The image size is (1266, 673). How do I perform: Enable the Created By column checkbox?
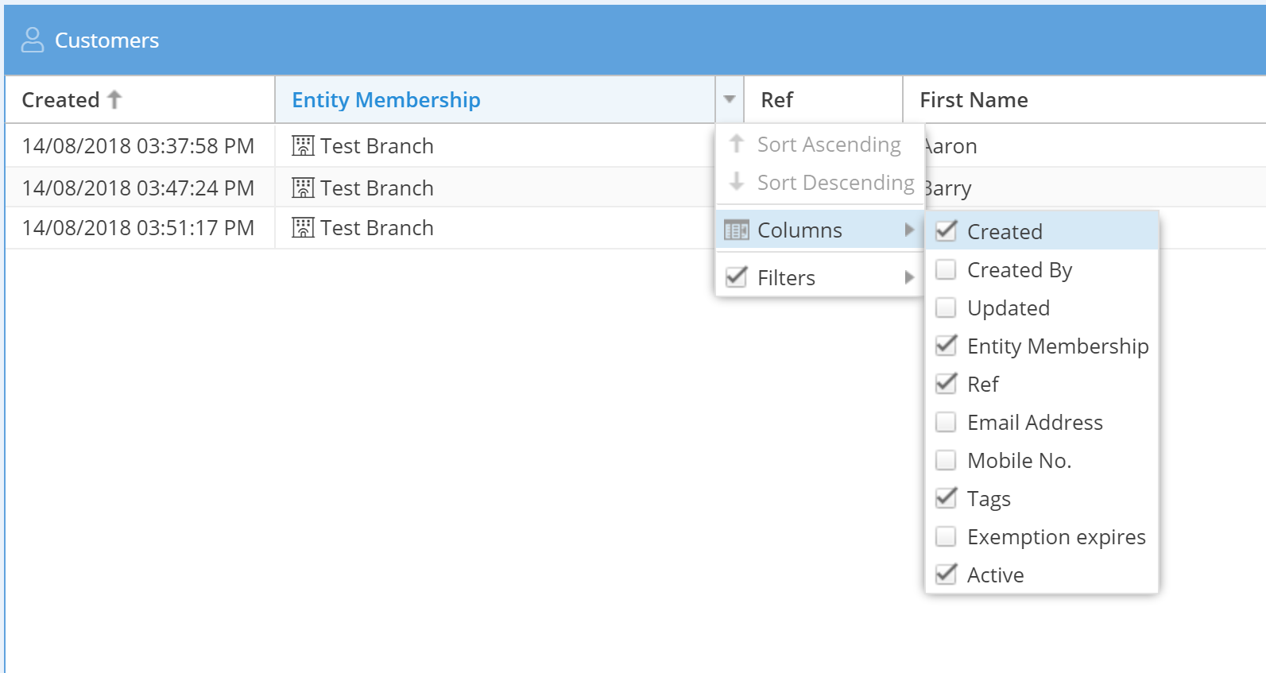click(x=946, y=270)
